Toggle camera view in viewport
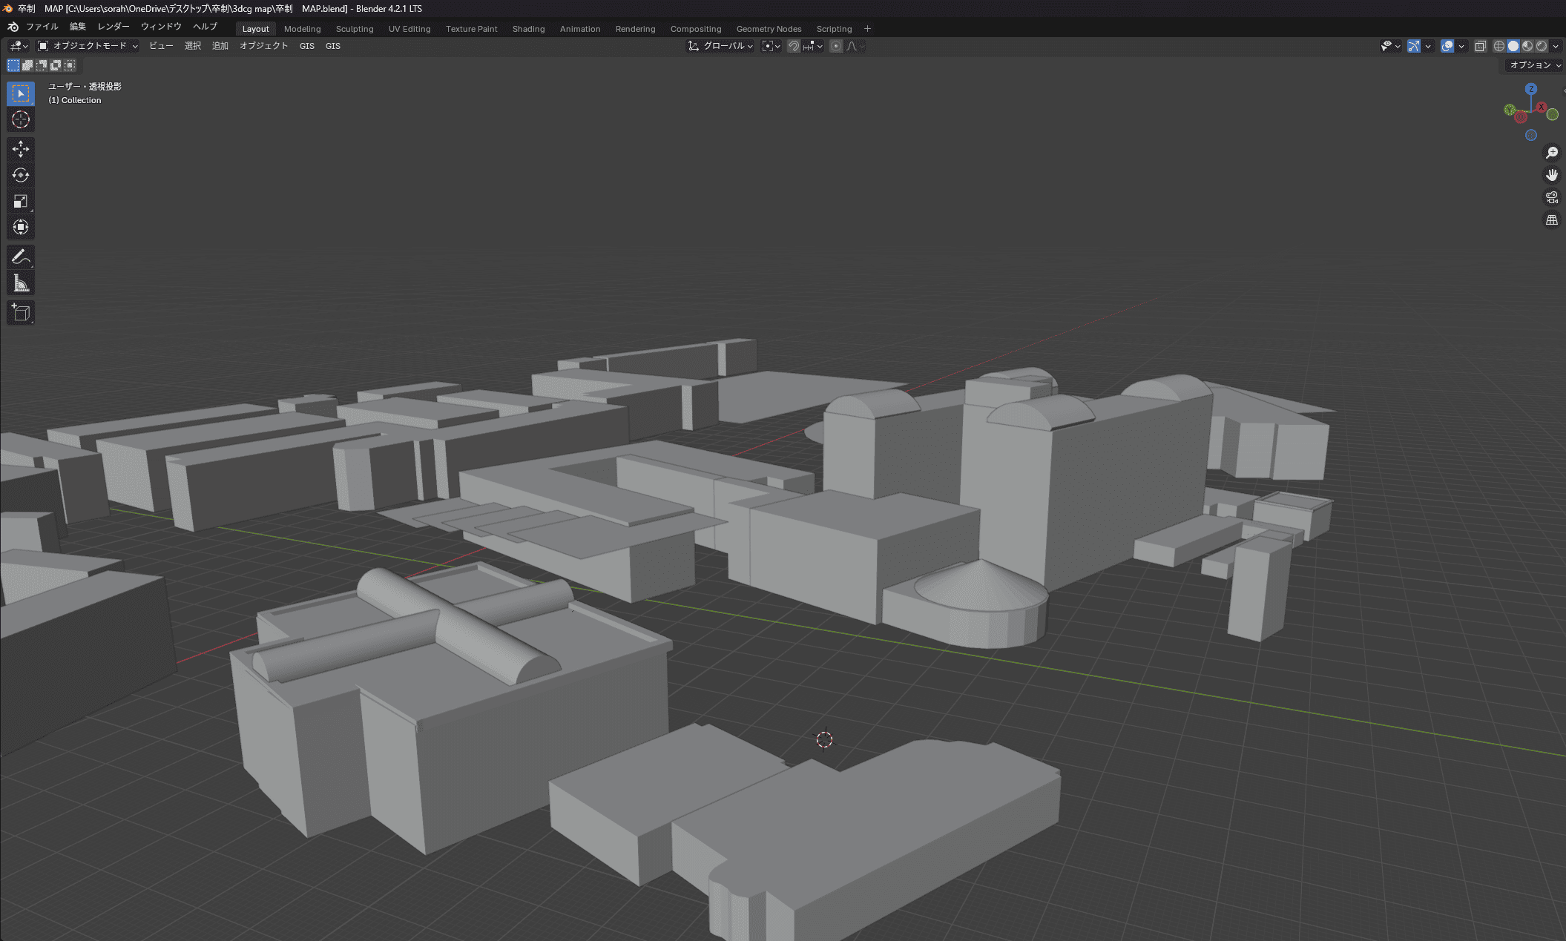The height and width of the screenshot is (941, 1566). point(1551,197)
